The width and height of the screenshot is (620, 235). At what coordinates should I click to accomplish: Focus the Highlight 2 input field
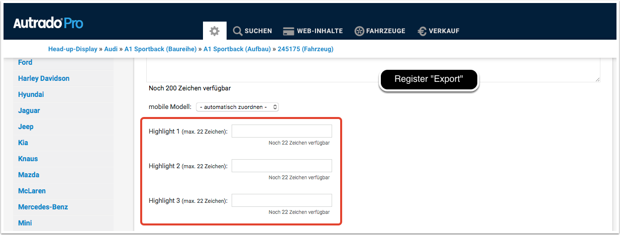pos(281,166)
